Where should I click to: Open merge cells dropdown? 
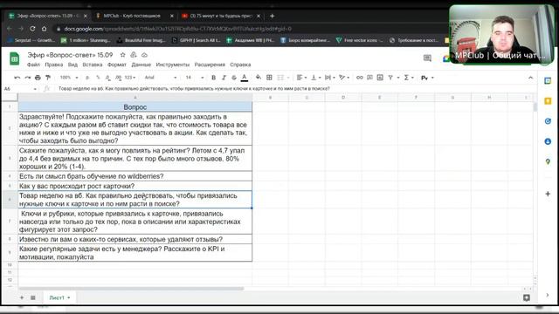287,78
